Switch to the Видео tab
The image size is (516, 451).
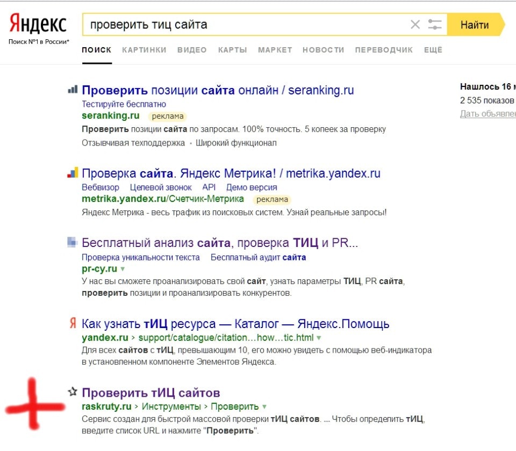[192, 50]
